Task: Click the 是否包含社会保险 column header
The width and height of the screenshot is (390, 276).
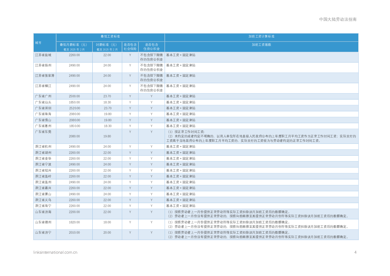Action: (x=130, y=47)
